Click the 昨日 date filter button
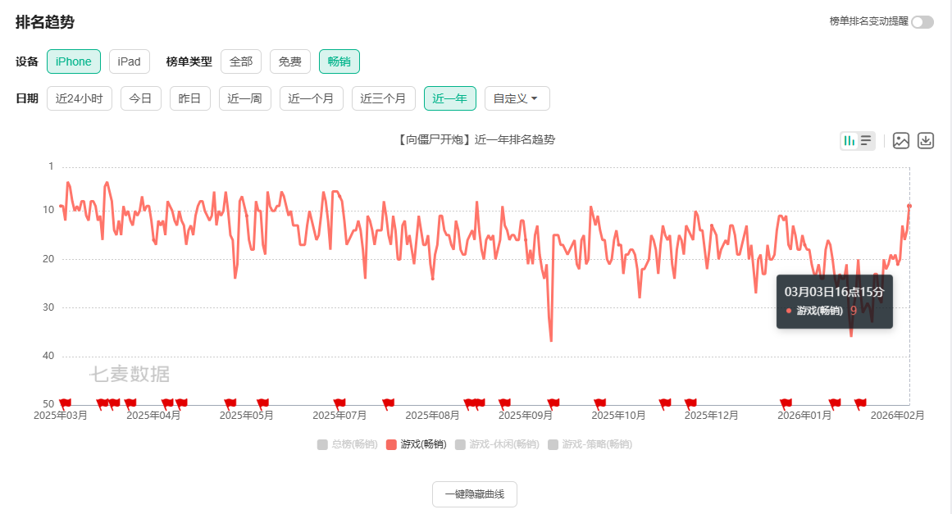The image size is (952, 514). pyautogui.click(x=189, y=98)
